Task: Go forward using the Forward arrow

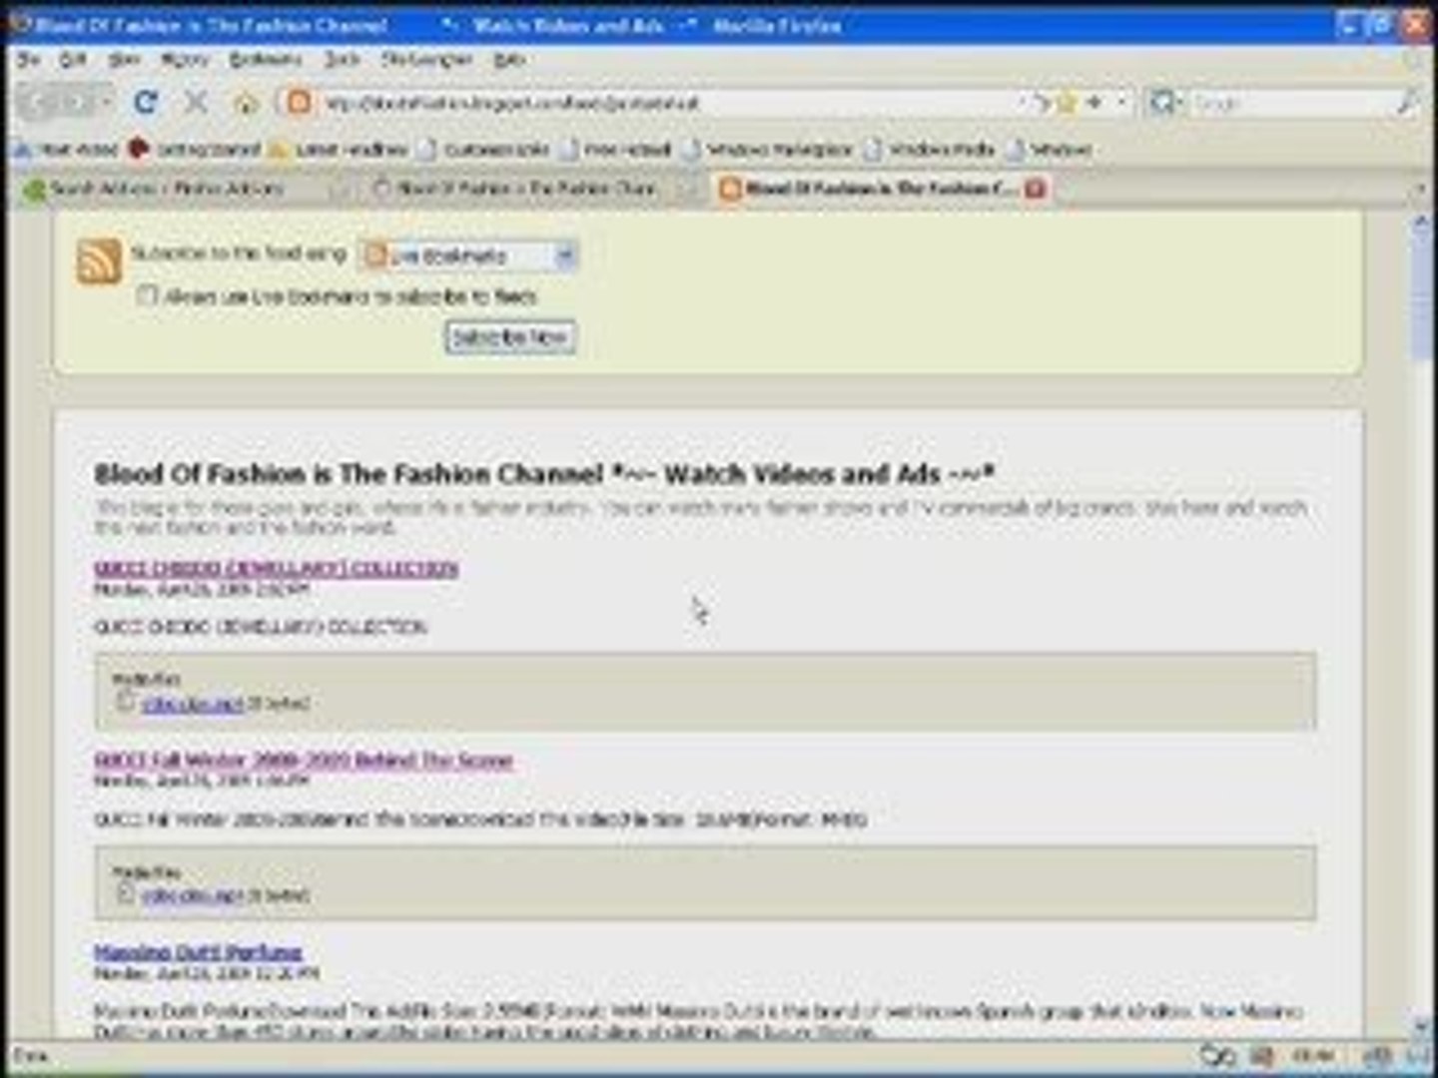Action: (x=76, y=102)
